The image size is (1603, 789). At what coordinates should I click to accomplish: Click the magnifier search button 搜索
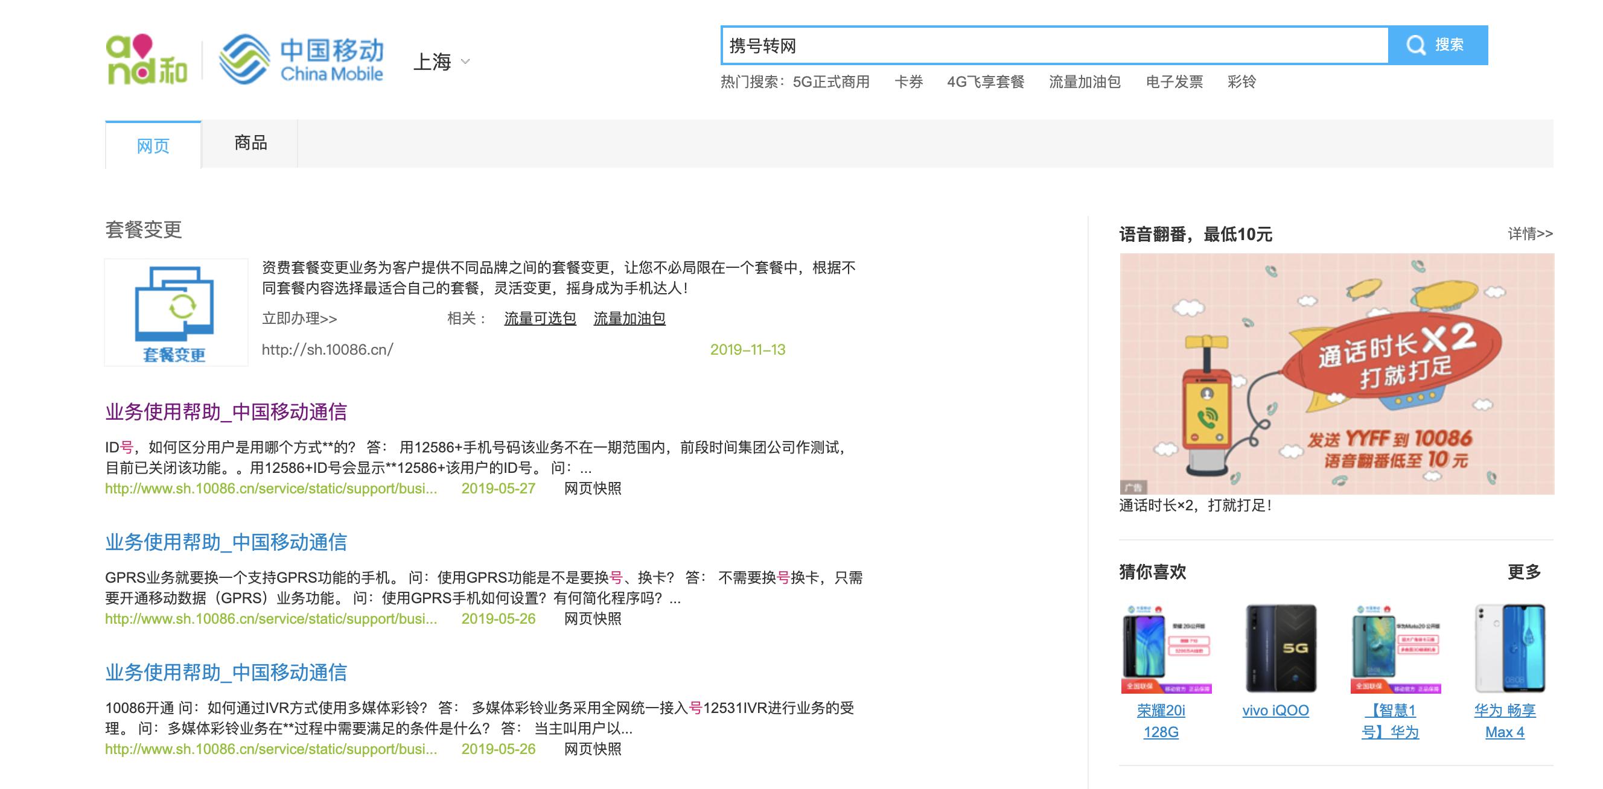pos(1438,45)
